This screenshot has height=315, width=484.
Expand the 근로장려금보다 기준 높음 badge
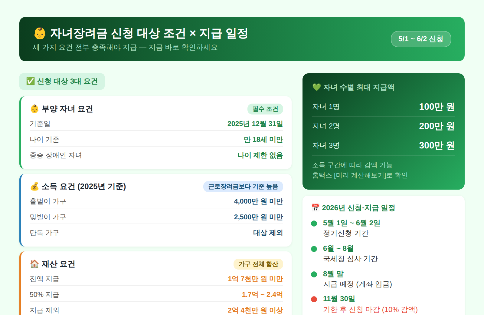tap(243, 187)
